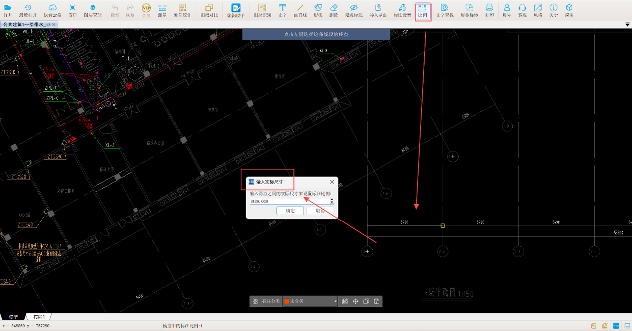Select the 测量 measure tool
632x331 pixels.
162,10
